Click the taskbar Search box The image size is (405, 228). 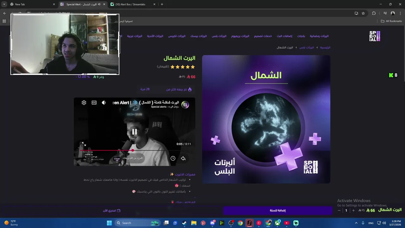tap(138, 223)
